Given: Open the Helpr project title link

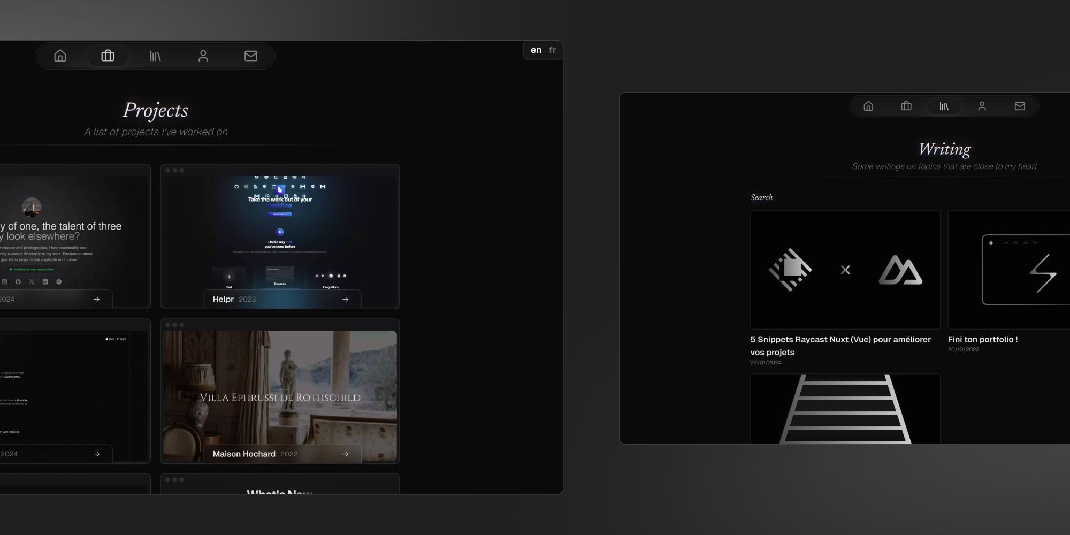Looking at the screenshot, I should coord(223,300).
